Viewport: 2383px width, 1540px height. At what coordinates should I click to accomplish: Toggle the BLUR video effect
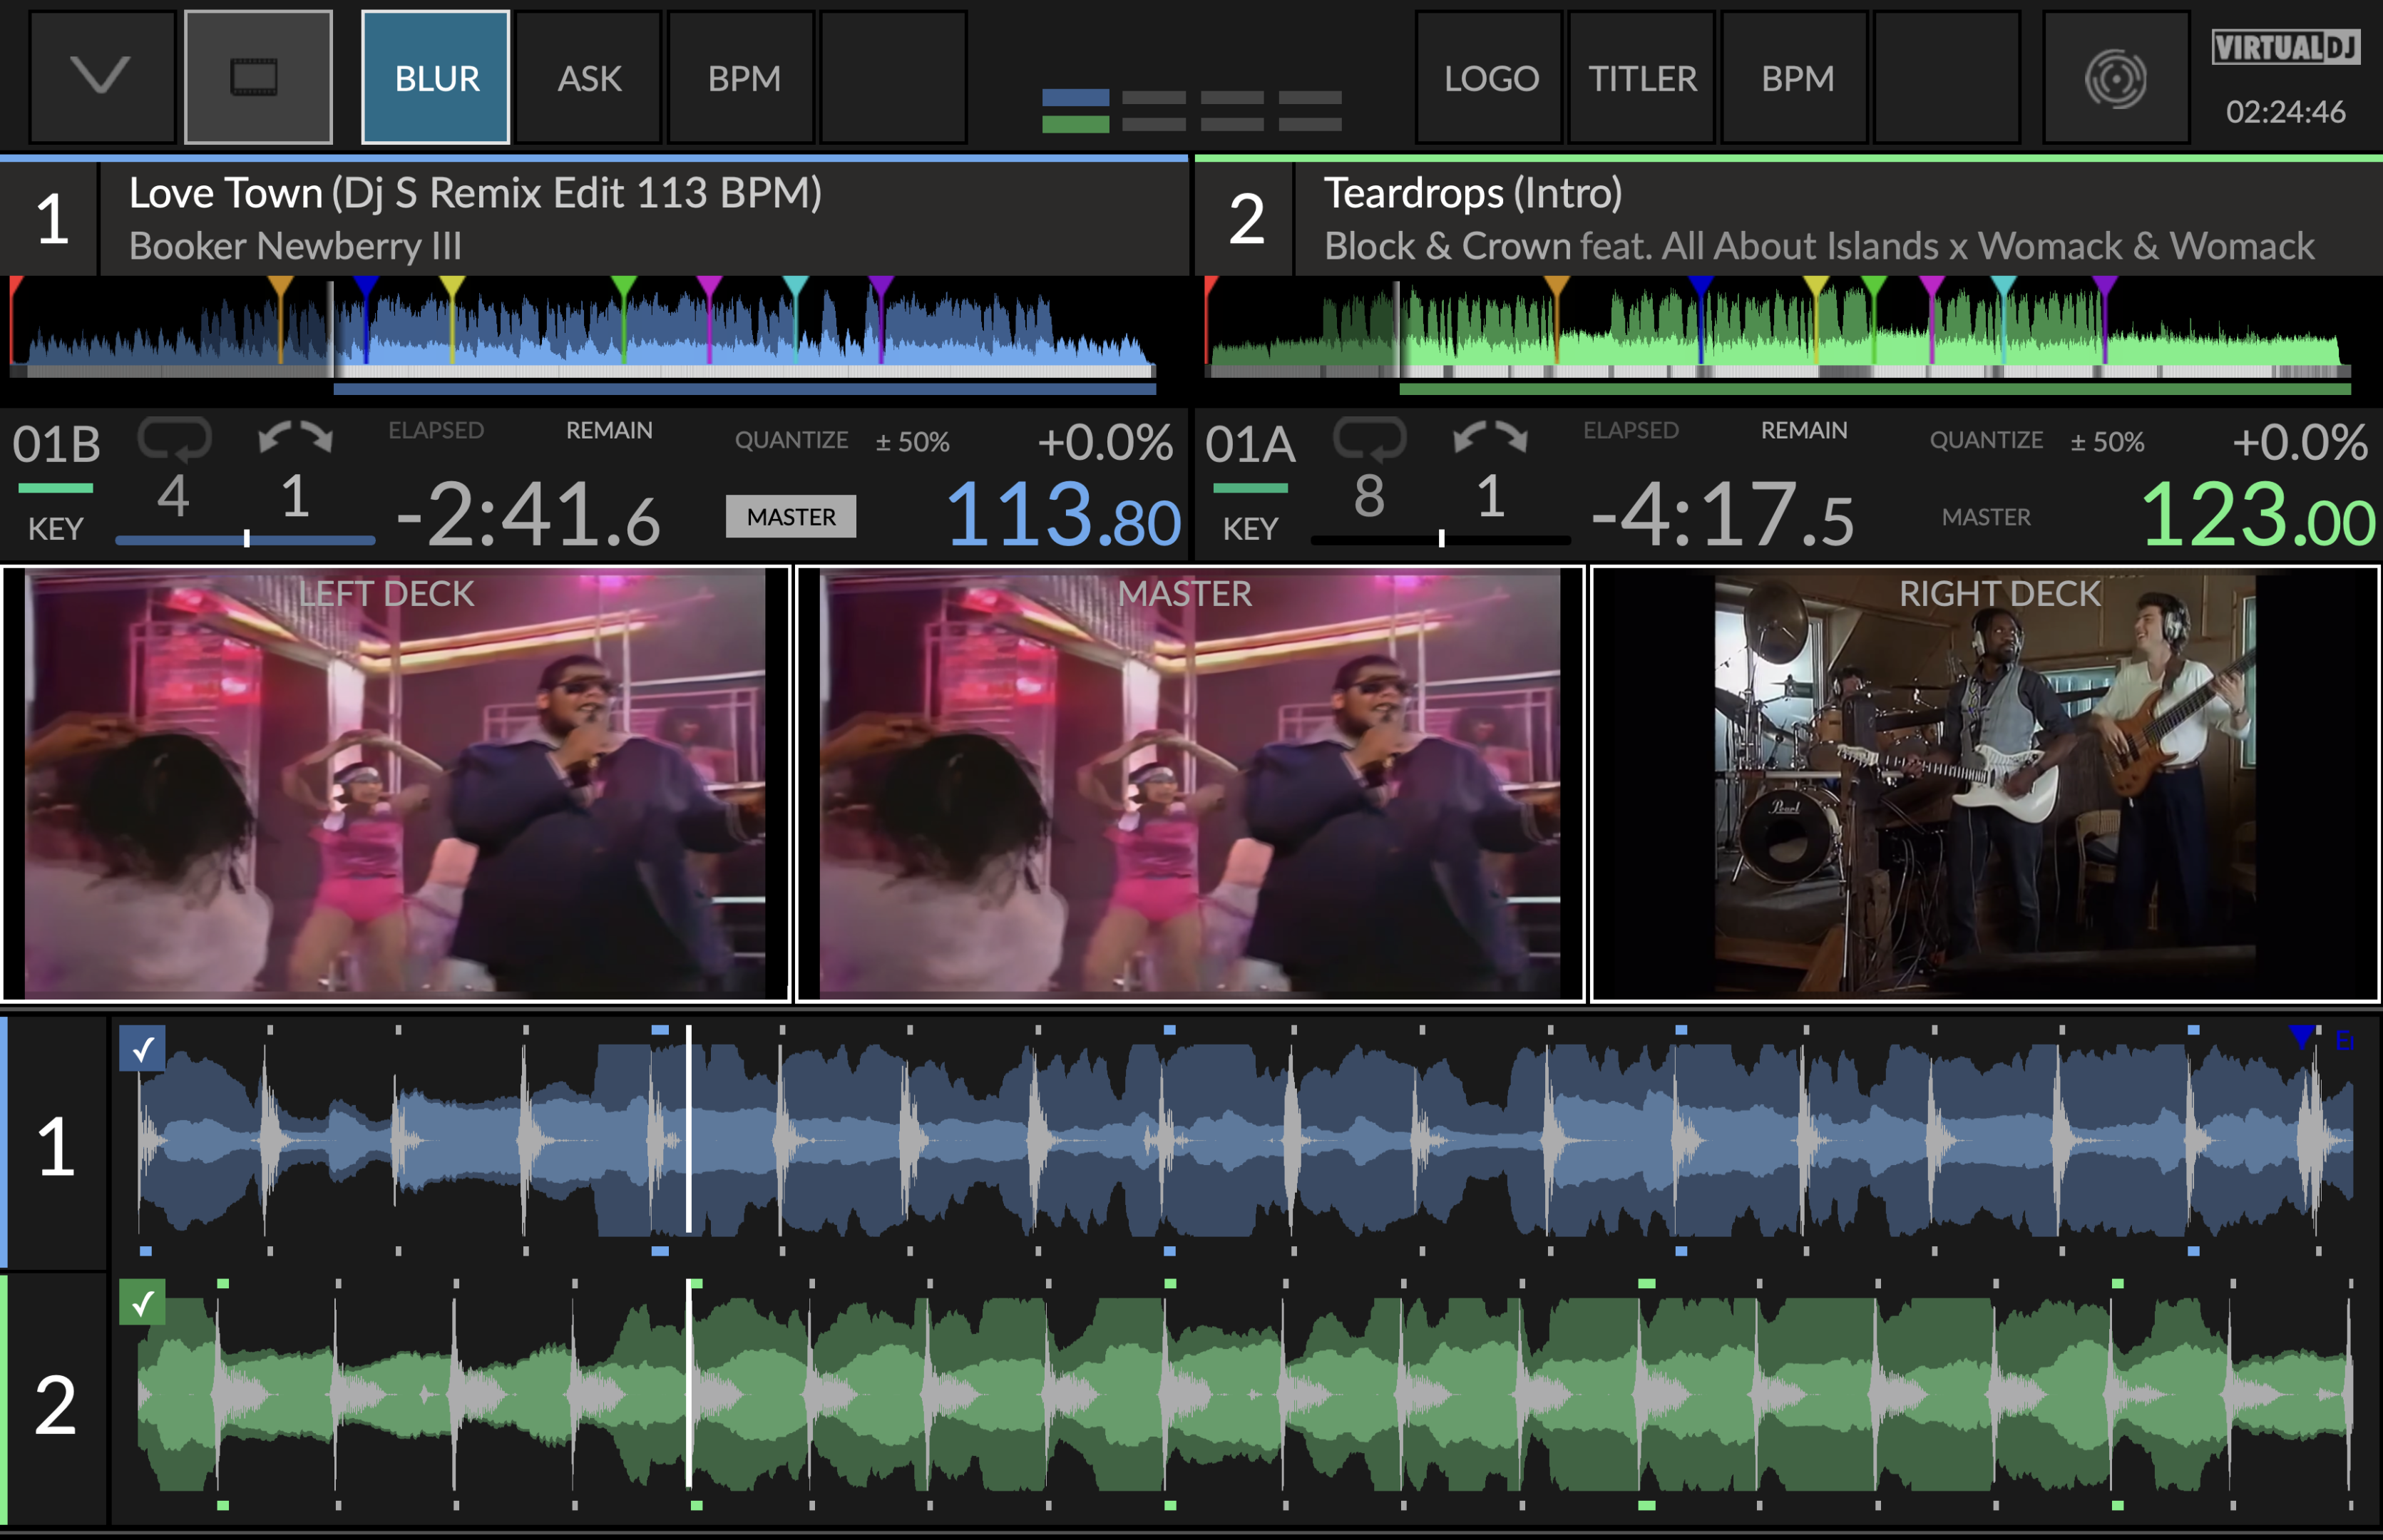[436, 77]
